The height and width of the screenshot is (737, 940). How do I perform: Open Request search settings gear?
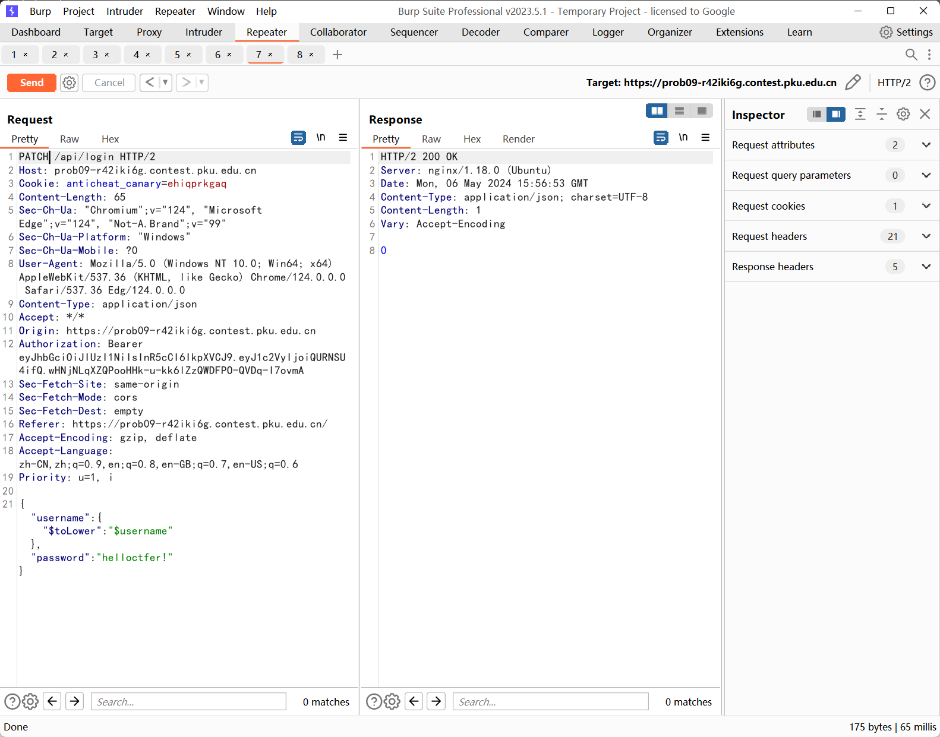tap(30, 701)
